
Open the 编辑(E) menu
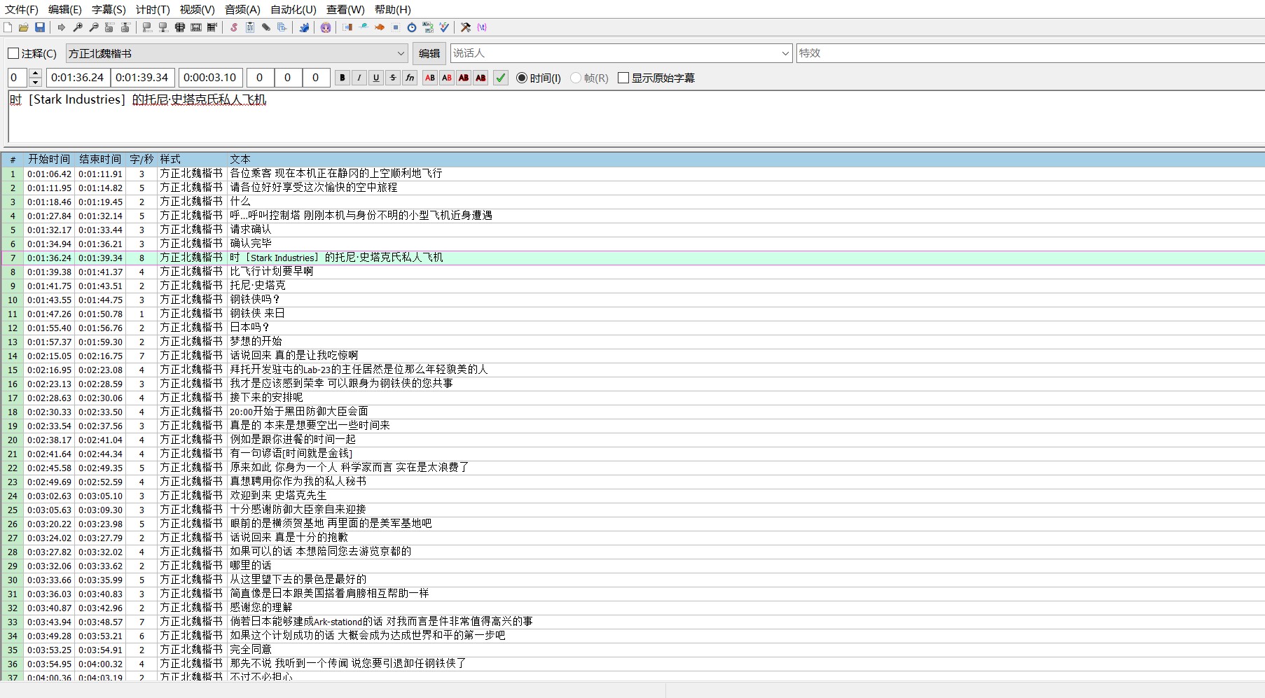pyautogui.click(x=65, y=9)
